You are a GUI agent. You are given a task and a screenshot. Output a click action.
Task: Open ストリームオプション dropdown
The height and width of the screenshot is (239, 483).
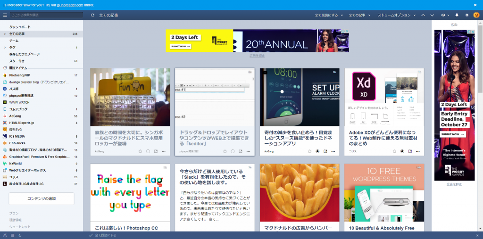click(396, 15)
